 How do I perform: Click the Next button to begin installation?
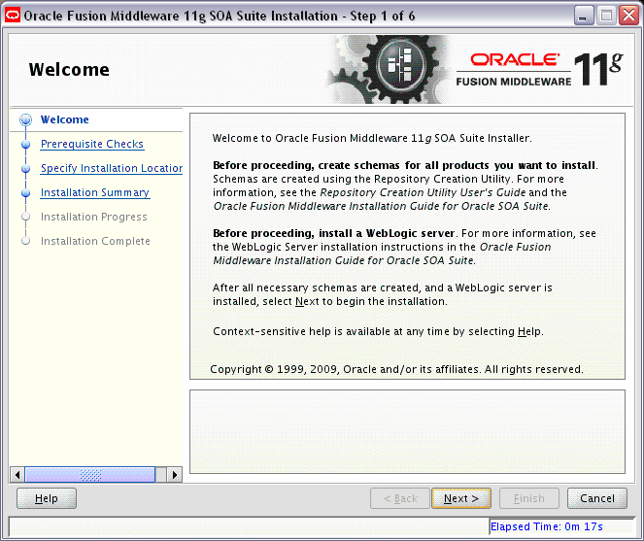coord(461,498)
